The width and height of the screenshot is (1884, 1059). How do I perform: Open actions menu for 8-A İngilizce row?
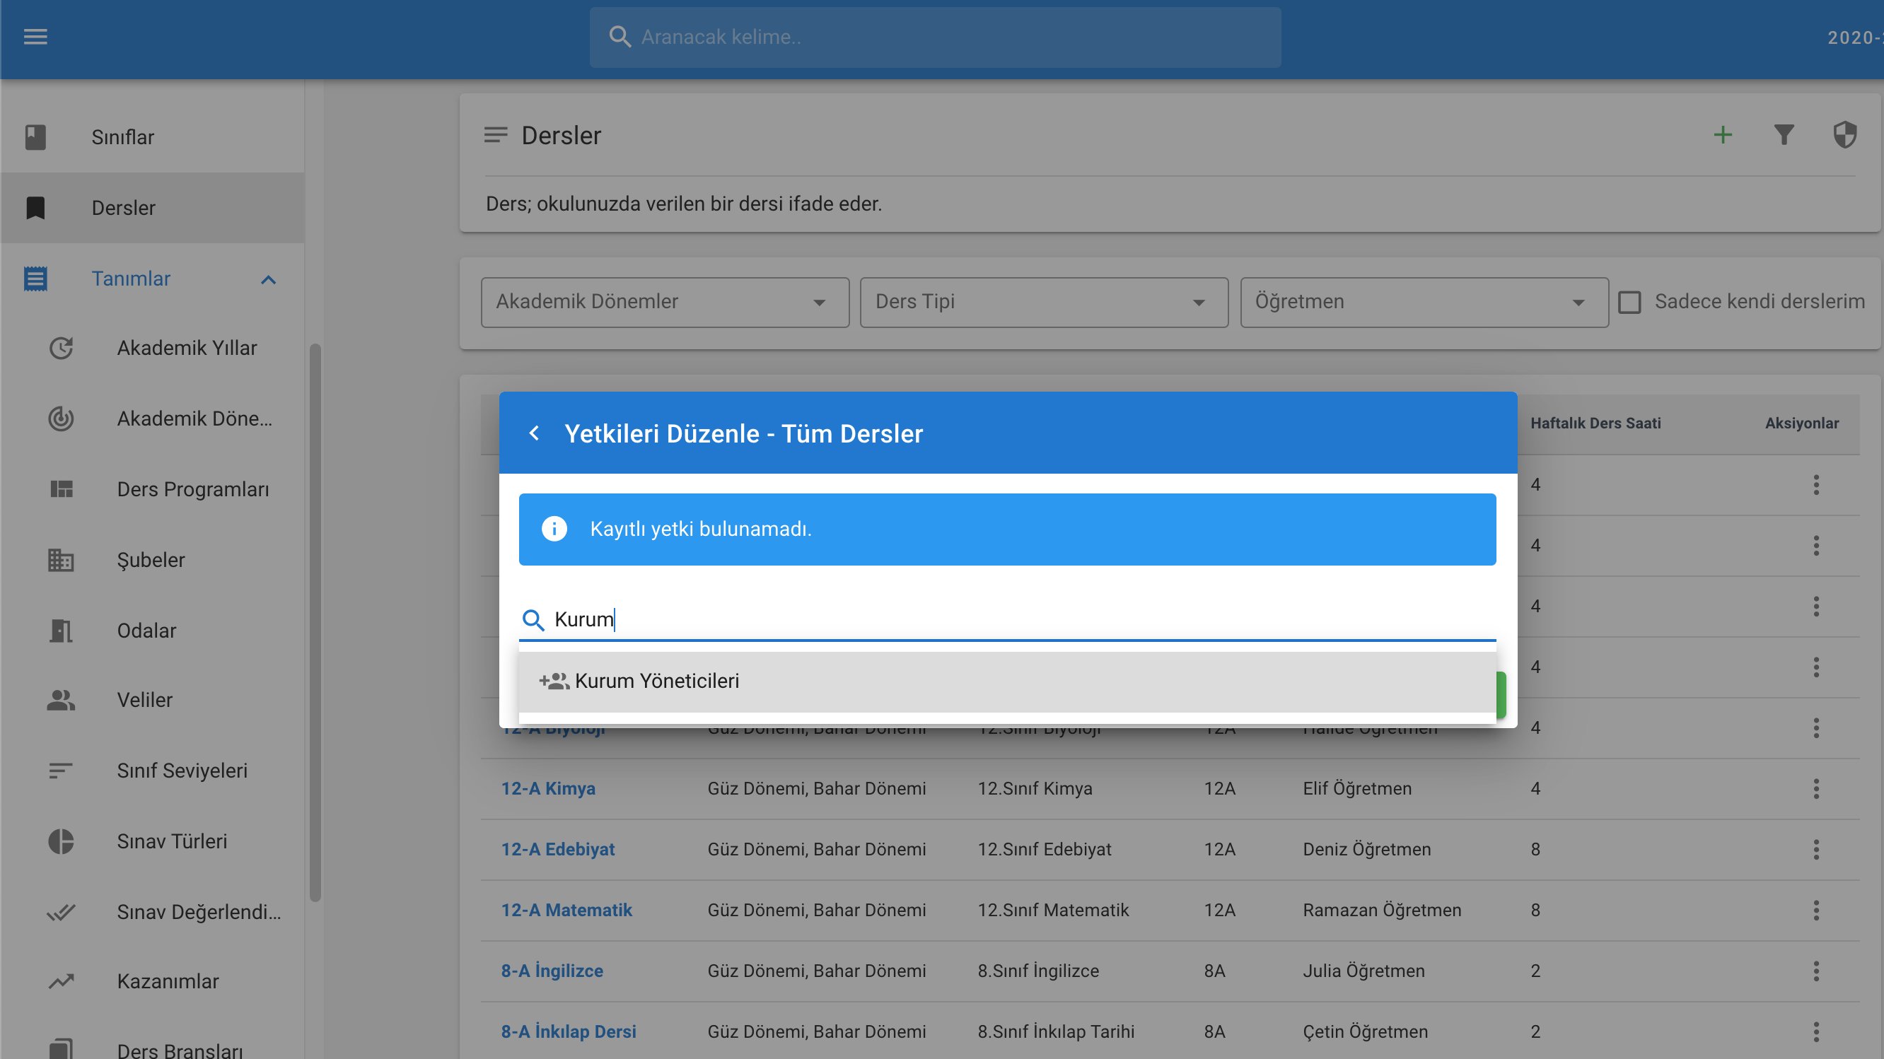pos(1815,971)
